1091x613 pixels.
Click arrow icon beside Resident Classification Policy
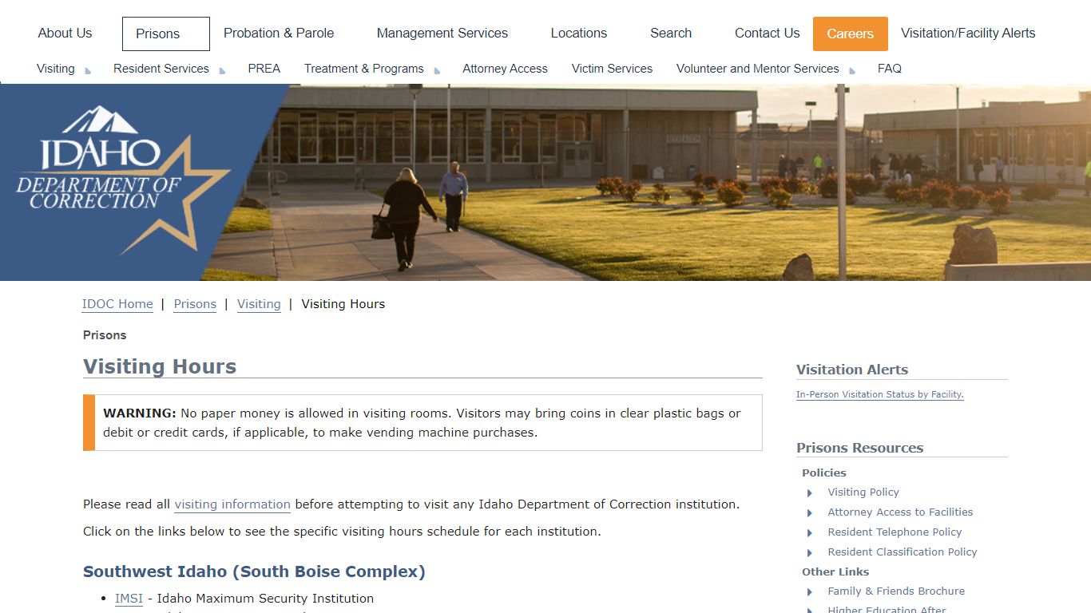pos(810,553)
